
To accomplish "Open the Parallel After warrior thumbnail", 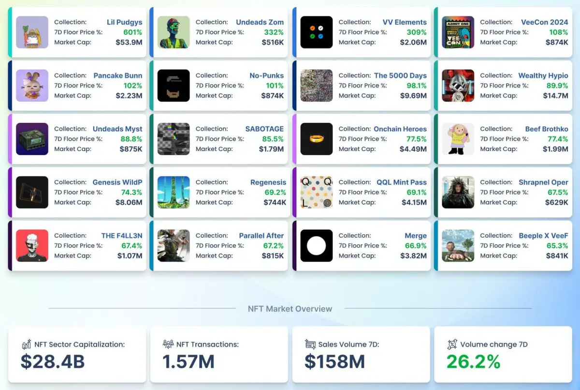I will [x=174, y=246].
